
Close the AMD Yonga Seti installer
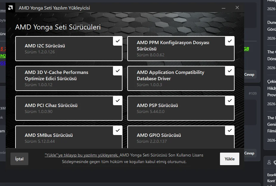pos(237,7)
